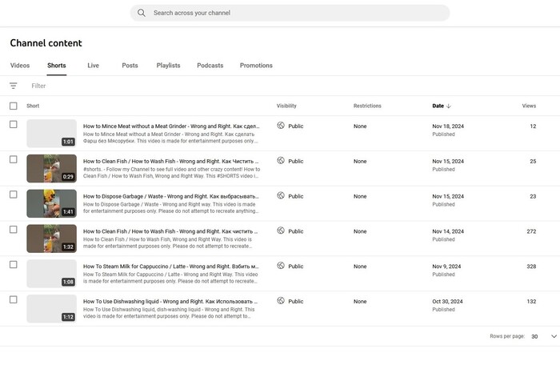Click the Search across your channel field
This screenshot has height=373, width=560.
pyautogui.click(x=296, y=13)
